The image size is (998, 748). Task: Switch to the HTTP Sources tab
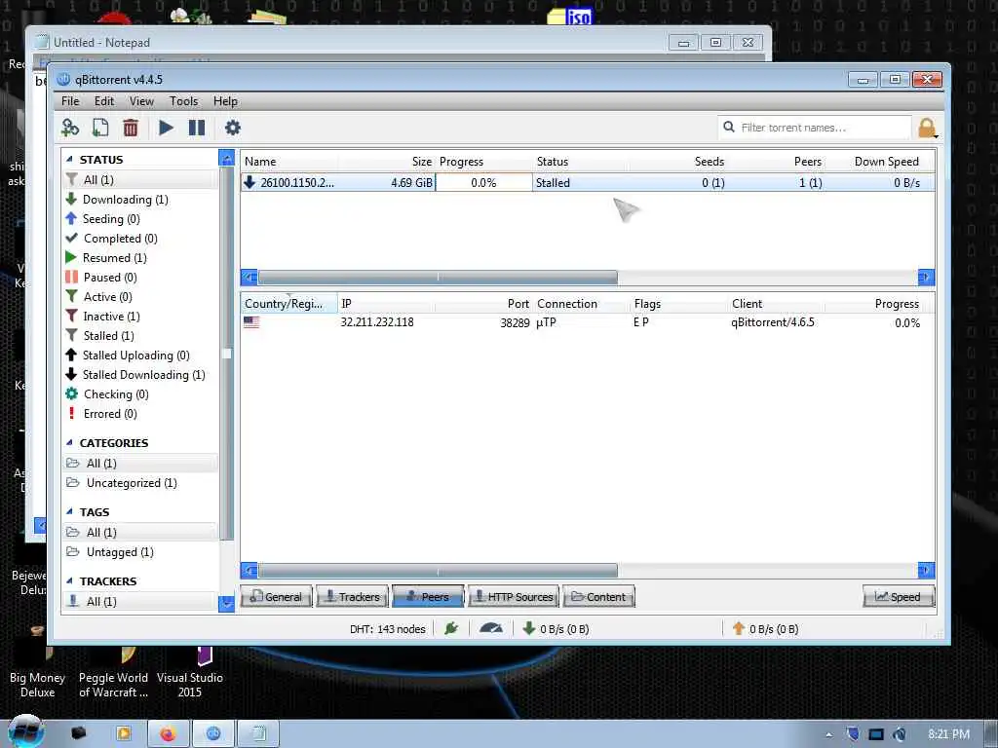(513, 597)
